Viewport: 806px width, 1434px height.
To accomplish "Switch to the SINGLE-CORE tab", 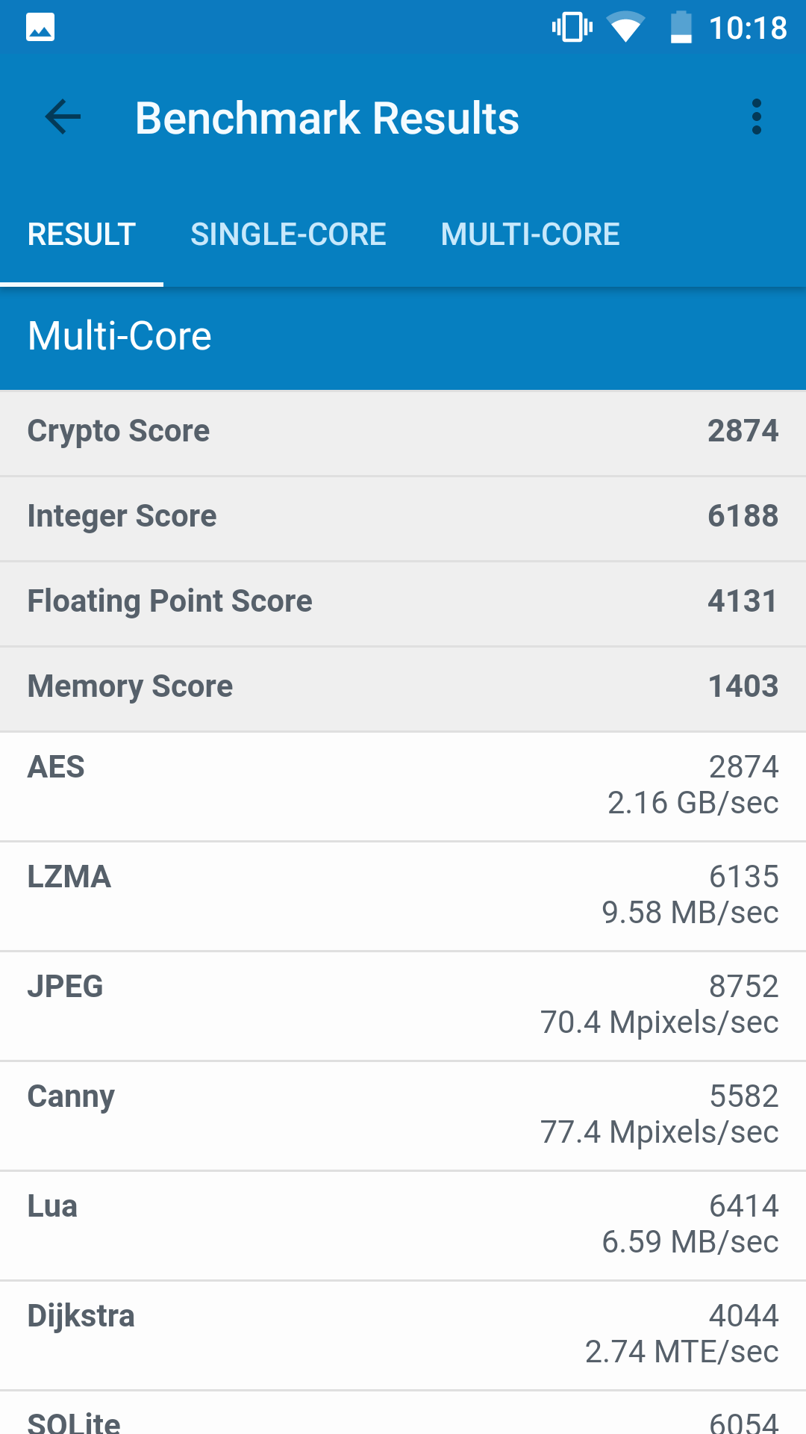I will [288, 235].
